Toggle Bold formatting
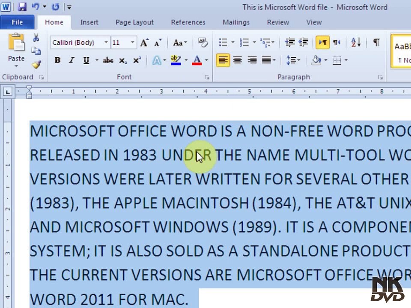Viewport: 411px width, 308px height. tap(57, 60)
